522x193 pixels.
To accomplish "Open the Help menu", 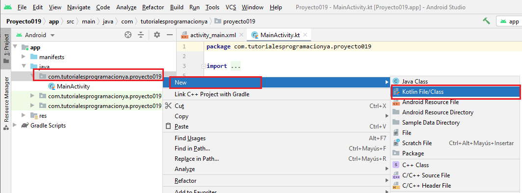I will tap(276, 7).
